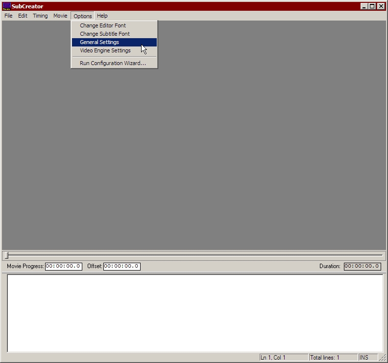Open the Timing menu
The image size is (388, 363).
[x=40, y=16]
